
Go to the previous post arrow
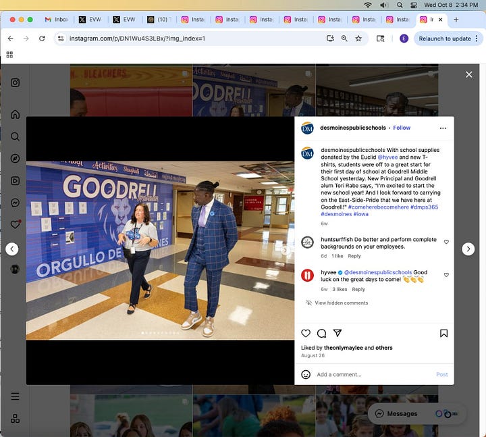(11, 249)
